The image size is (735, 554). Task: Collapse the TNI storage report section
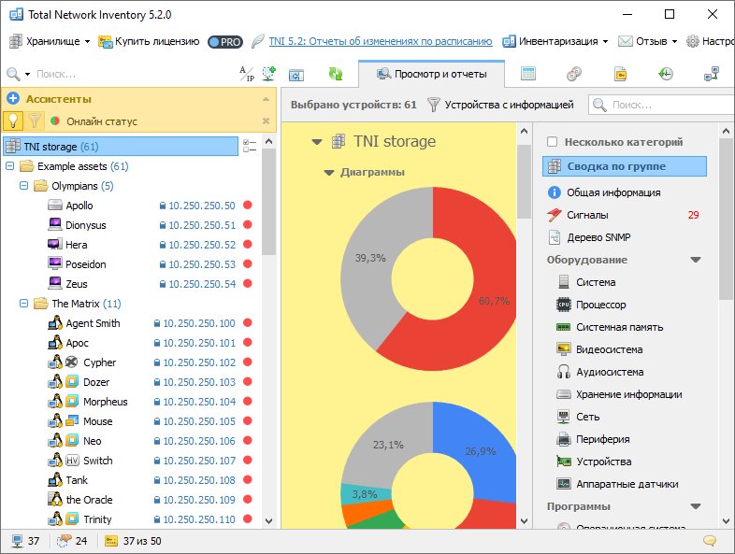coord(317,141)
